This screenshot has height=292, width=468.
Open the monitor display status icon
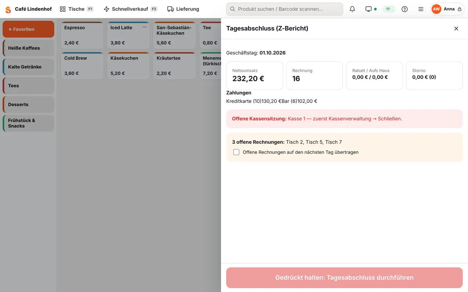tap(371, 9)
